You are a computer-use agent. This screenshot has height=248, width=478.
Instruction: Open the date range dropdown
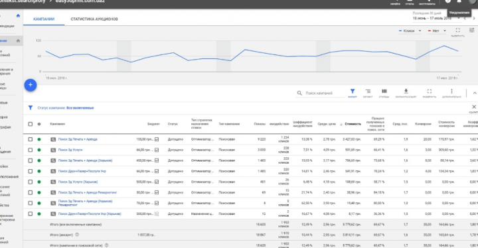[x=436, y=19]
